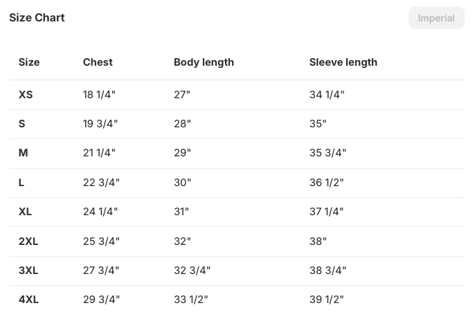Screen dimensions: 475x319
Task: Toggle the Imperial units button
Action: (x=436, y=18)
